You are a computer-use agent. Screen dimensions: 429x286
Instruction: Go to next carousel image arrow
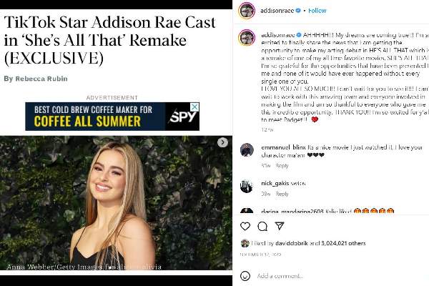point(222,142)
